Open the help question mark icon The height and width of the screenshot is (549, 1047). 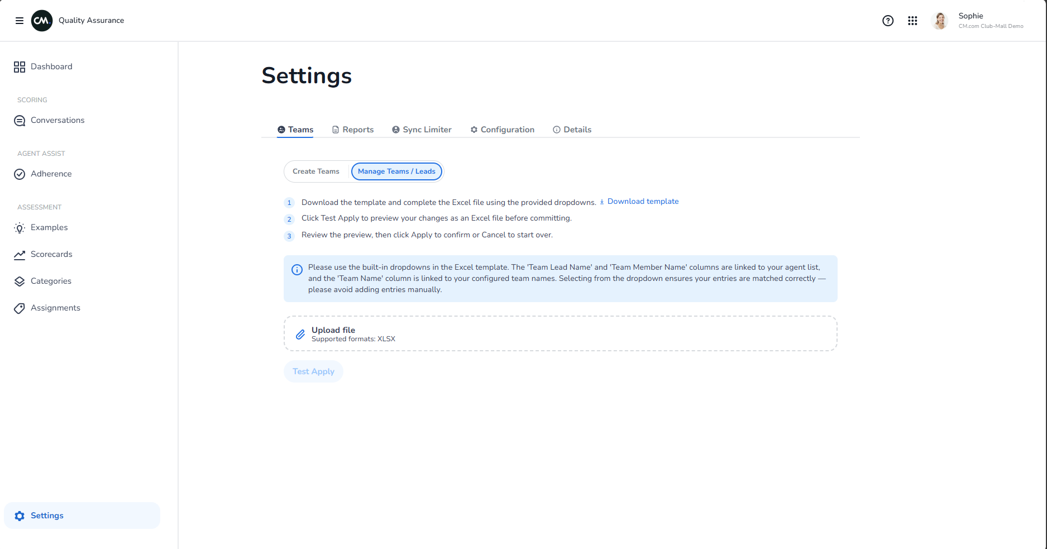click(x=888, y=21)
